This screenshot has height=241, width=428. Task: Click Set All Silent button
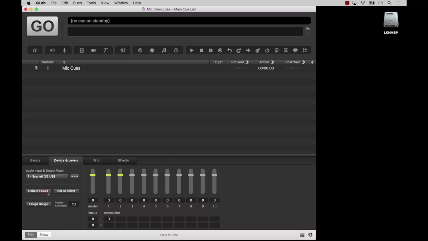pyautogui.click(x=66, y=191)
